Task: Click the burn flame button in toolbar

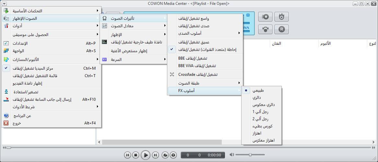Action: click(281, 17)
